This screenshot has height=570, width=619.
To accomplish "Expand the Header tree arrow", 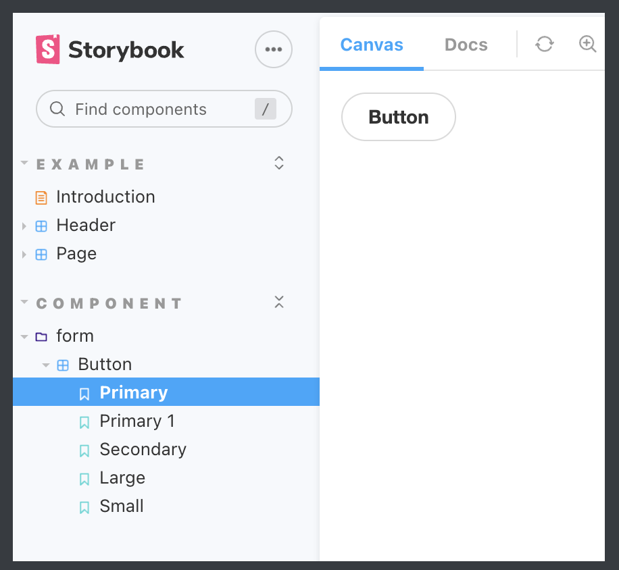I will click(x=24, y=226).
